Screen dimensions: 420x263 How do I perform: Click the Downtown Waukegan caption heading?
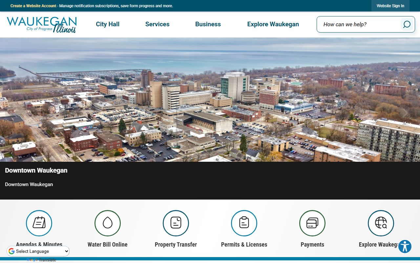click(x=36, y=170)
